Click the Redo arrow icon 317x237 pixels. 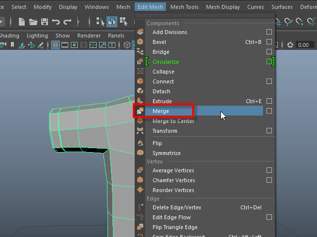pos(68,22)
